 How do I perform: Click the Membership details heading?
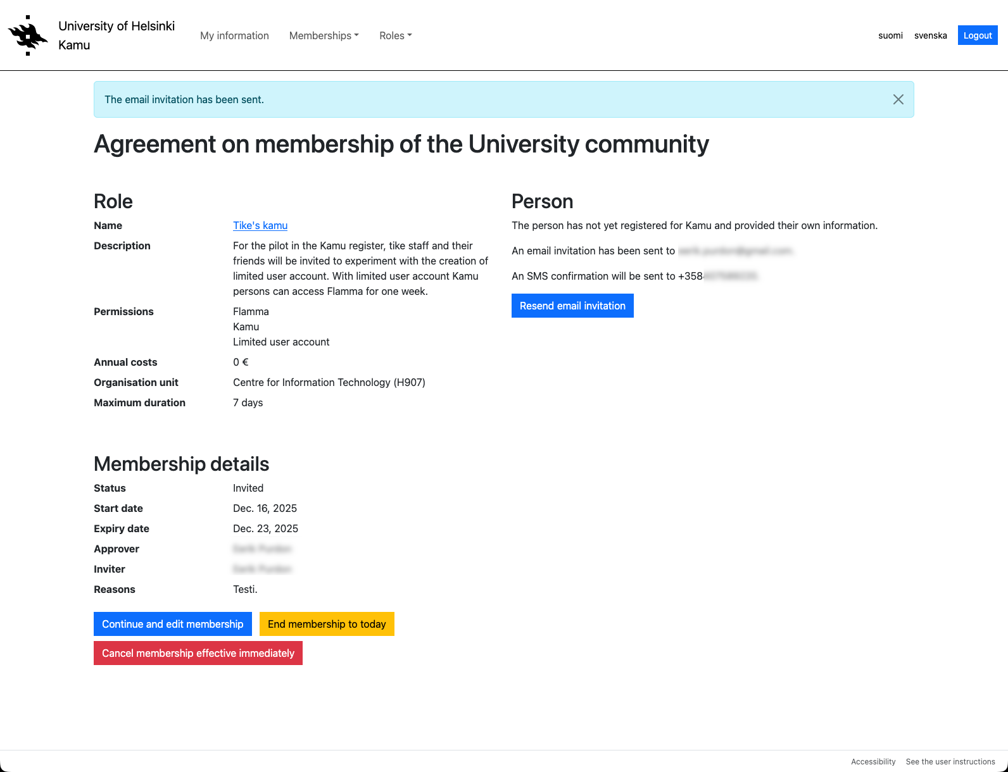[181, 464]
